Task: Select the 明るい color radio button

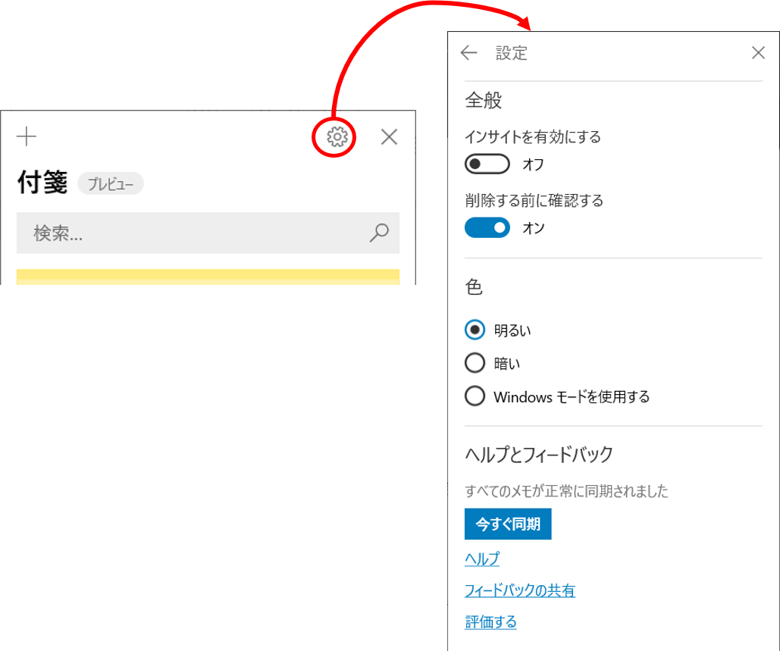Action: pyautogui.click(x=475, y=330)
